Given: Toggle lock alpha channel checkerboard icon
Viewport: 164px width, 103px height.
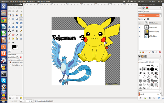Looking at the screenshot, I should (x=148, y=19).
